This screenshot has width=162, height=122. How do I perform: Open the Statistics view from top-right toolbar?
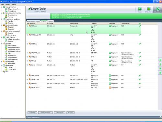pyautogui.click(x=149, y=10)
